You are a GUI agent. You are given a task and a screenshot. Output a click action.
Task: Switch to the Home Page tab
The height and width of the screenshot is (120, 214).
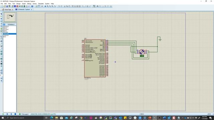8,10
